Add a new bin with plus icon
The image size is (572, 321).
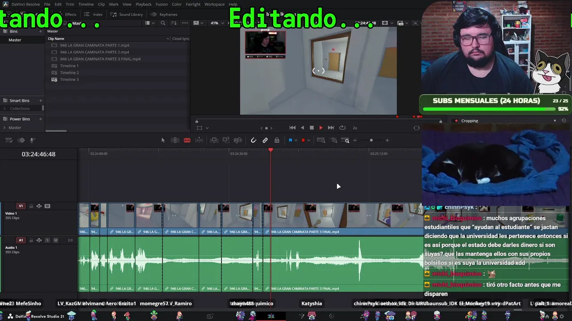[40, 31]
